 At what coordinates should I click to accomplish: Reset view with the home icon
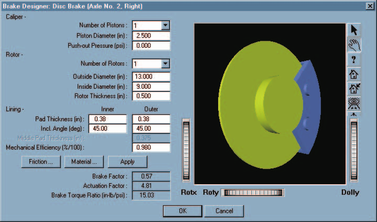354,74
